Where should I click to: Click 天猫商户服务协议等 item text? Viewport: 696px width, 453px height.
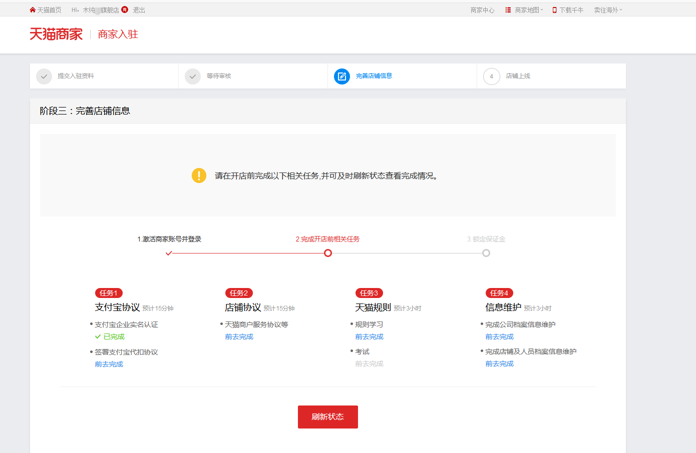tap(256, 324)
